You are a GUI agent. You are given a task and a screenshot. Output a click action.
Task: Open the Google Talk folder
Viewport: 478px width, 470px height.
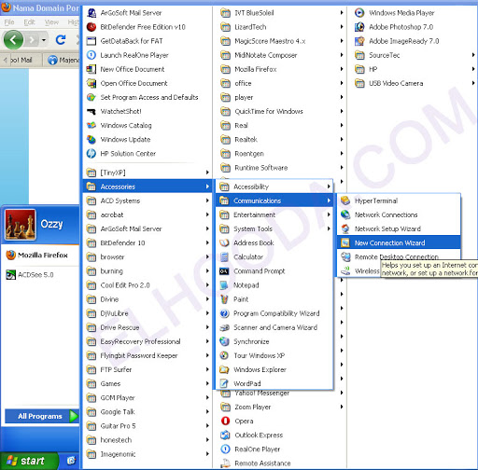pyautogui.click(x=148, y=412)
